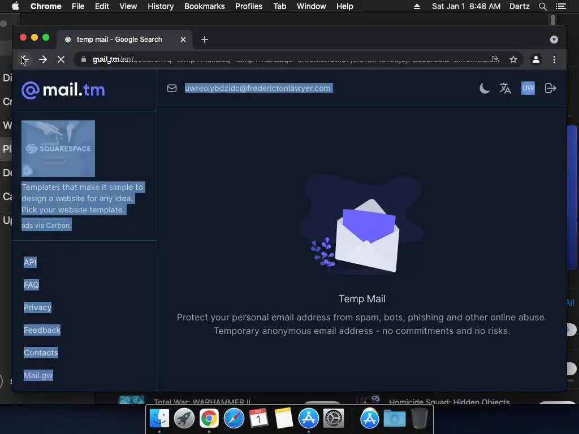579x434 pixels.
Task: Toggle dark mode with the moon icon
Action: 485,88
